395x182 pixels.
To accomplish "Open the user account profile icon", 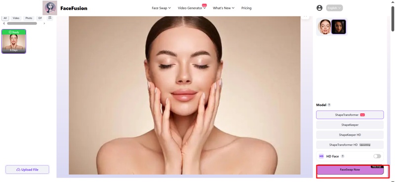I will click(x=319, y=8).
